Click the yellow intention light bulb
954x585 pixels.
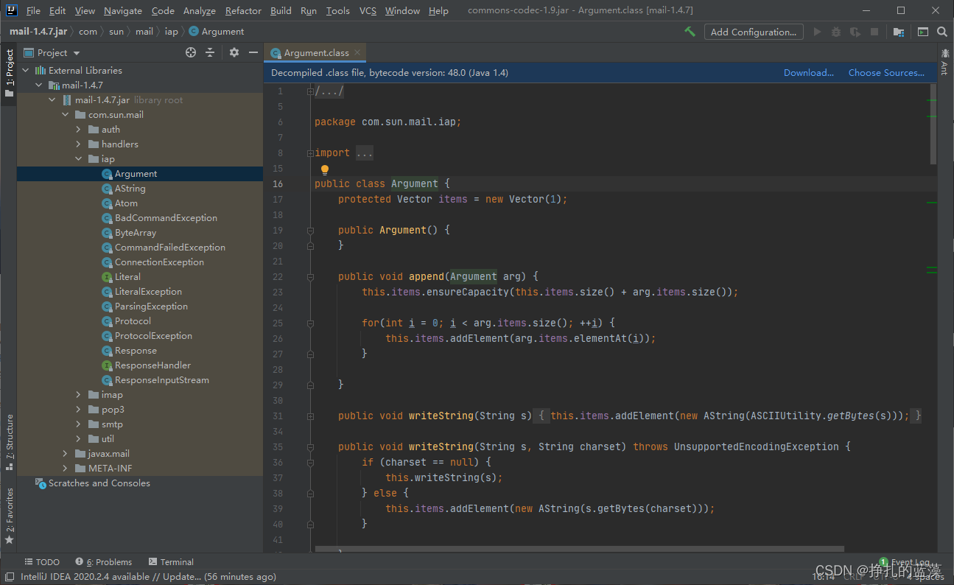[325, 169]
